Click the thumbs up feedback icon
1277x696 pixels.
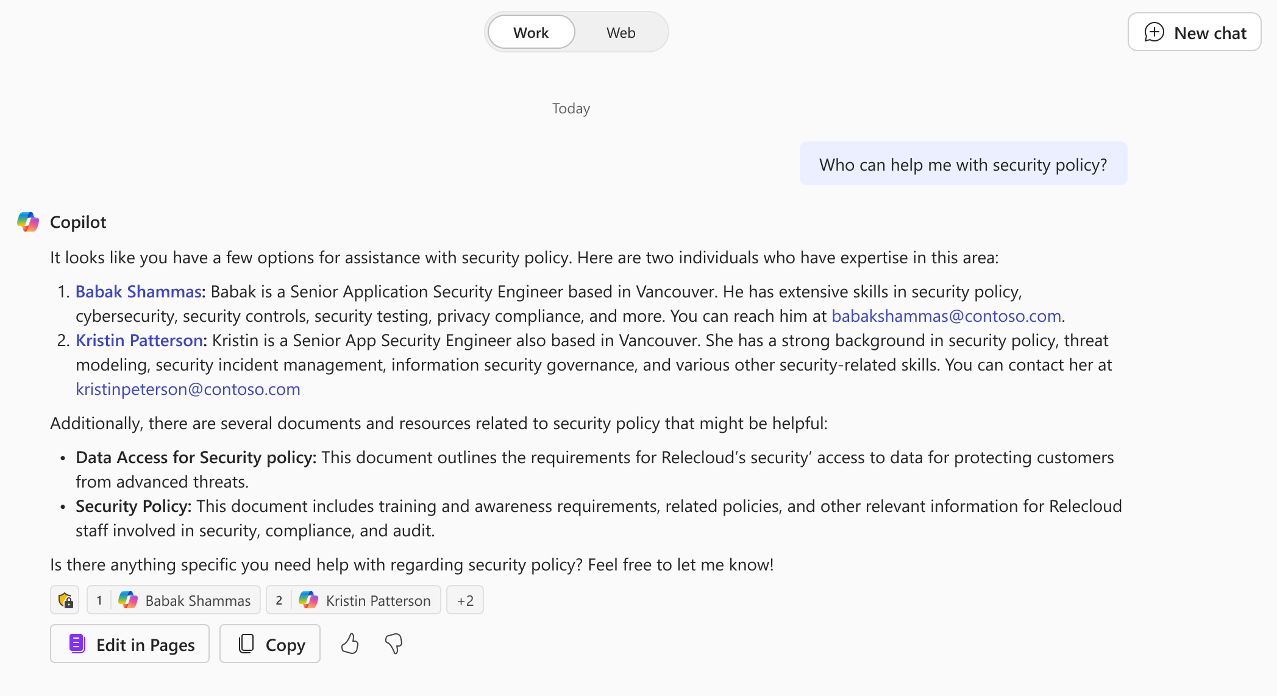[x=350, y=644]
